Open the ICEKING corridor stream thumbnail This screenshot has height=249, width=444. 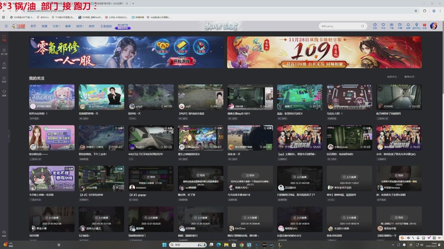tap(399, 97)
